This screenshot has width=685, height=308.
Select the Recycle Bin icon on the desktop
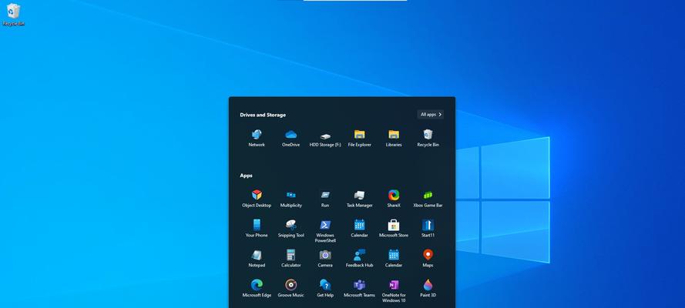(14, 15)
